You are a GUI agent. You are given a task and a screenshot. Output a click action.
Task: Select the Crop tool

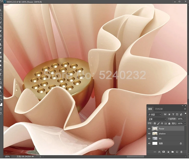pos(1,27)
